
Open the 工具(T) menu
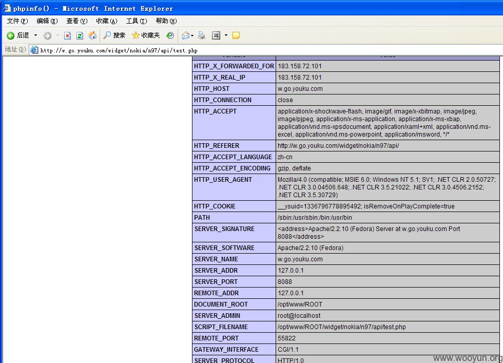tap(137, 21)
